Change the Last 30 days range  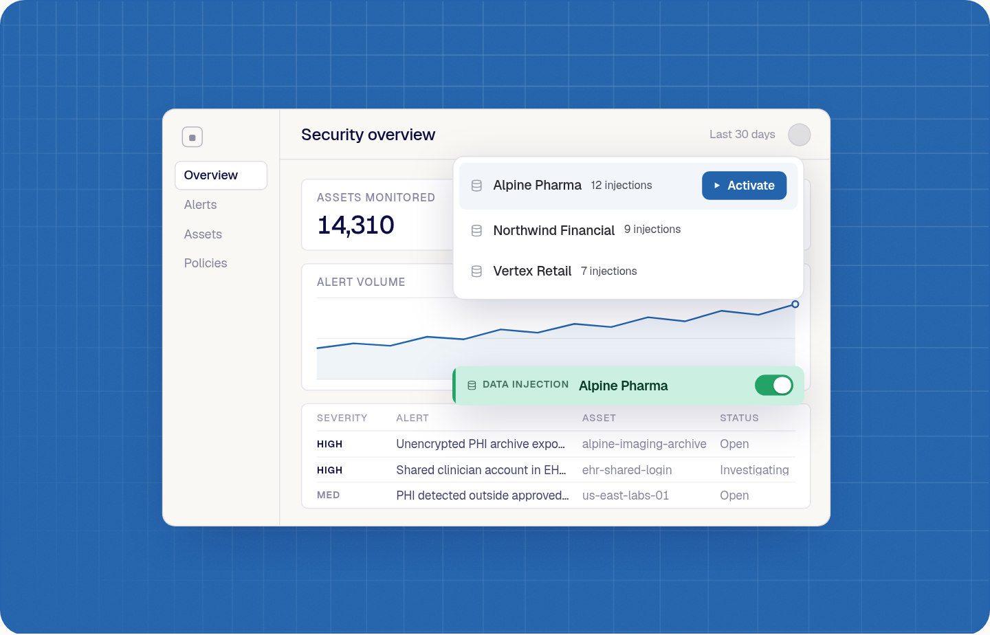click(742, 135)
